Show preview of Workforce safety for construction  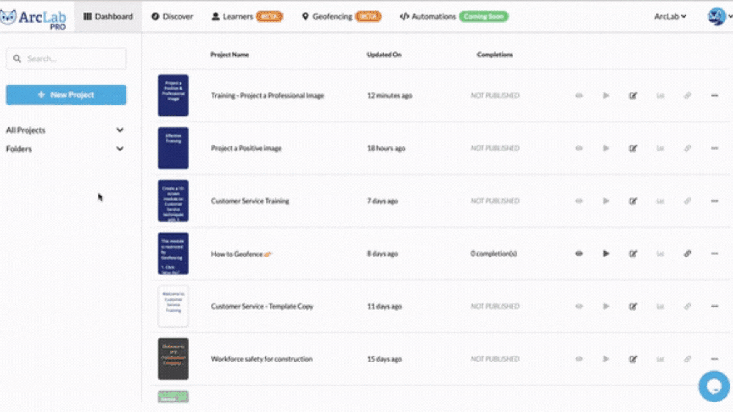coord(578,359)
